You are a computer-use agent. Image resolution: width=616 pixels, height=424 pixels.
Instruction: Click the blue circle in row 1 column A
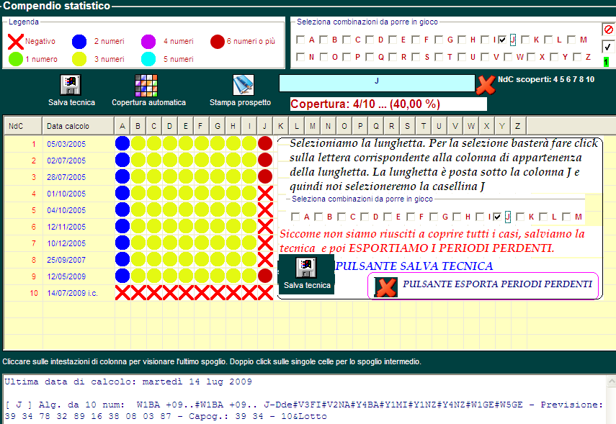tap(122, 143)
